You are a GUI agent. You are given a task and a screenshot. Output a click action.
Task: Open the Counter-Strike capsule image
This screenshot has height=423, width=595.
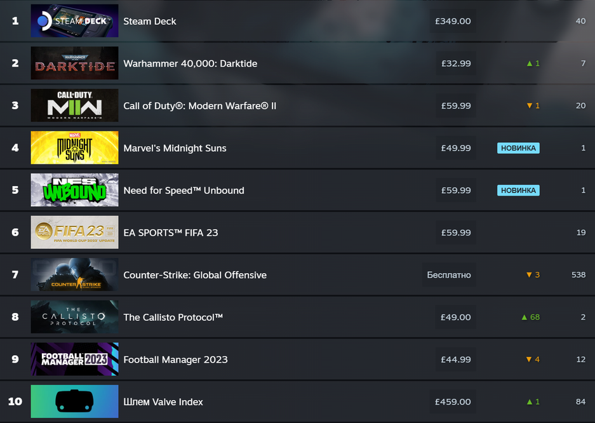pos(74,274)
